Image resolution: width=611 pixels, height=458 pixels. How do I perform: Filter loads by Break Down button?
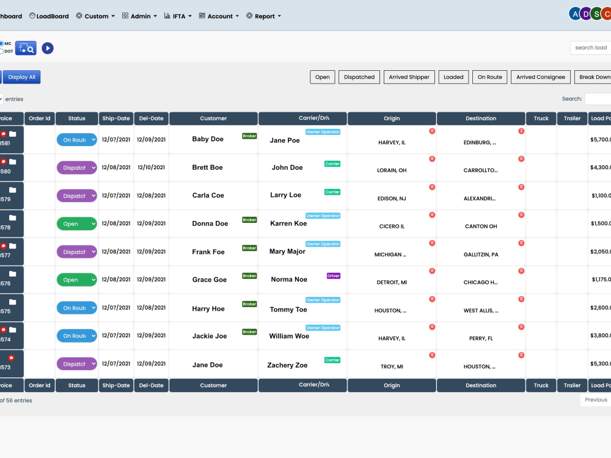(593, 77)
